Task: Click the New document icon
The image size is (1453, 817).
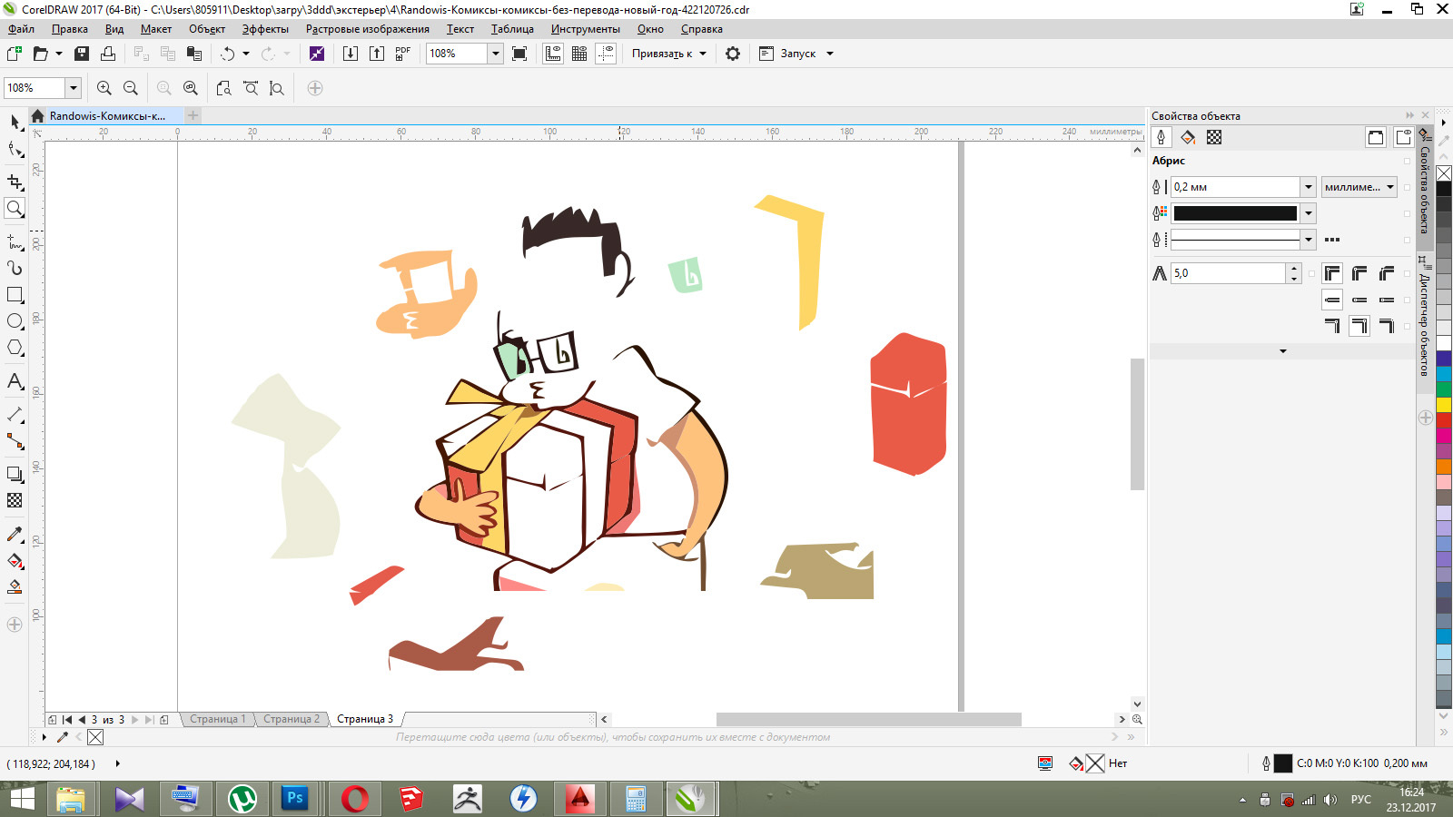Action: [15, 54]
